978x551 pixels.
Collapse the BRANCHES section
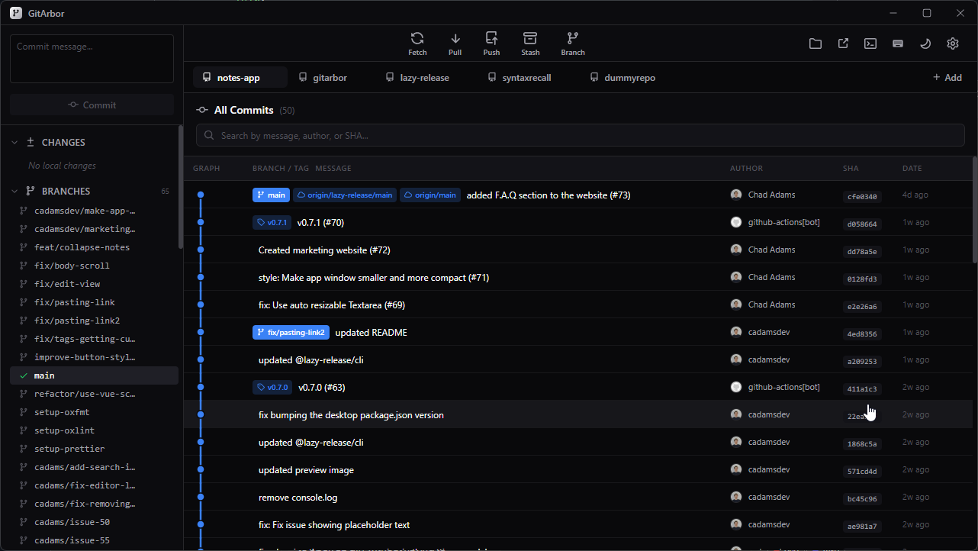click(14, 192)
